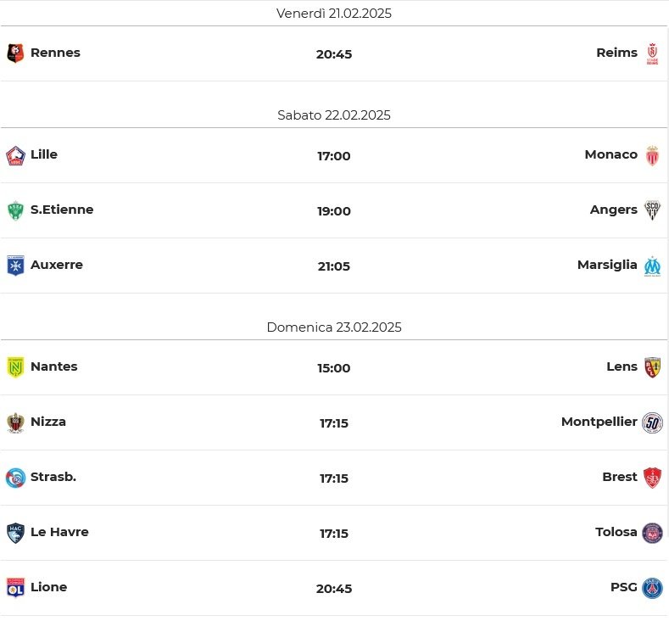Click the Nantes-Lens 15:00 kickoff time
This screenshot has height=621, width=669.
click(333, 368)
